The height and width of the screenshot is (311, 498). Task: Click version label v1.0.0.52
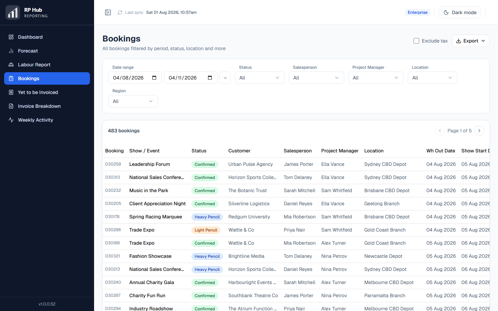pos(47,304)
